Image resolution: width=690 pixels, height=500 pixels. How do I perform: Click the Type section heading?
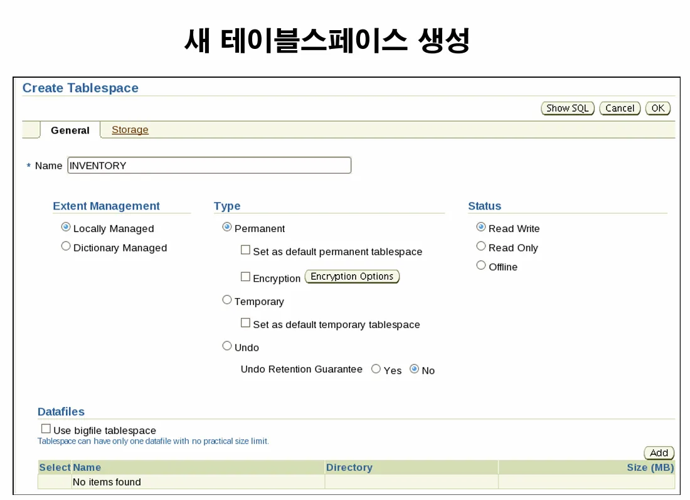tap(227, 206)
